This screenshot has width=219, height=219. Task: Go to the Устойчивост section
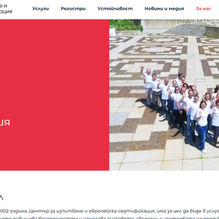coord(115,8)
